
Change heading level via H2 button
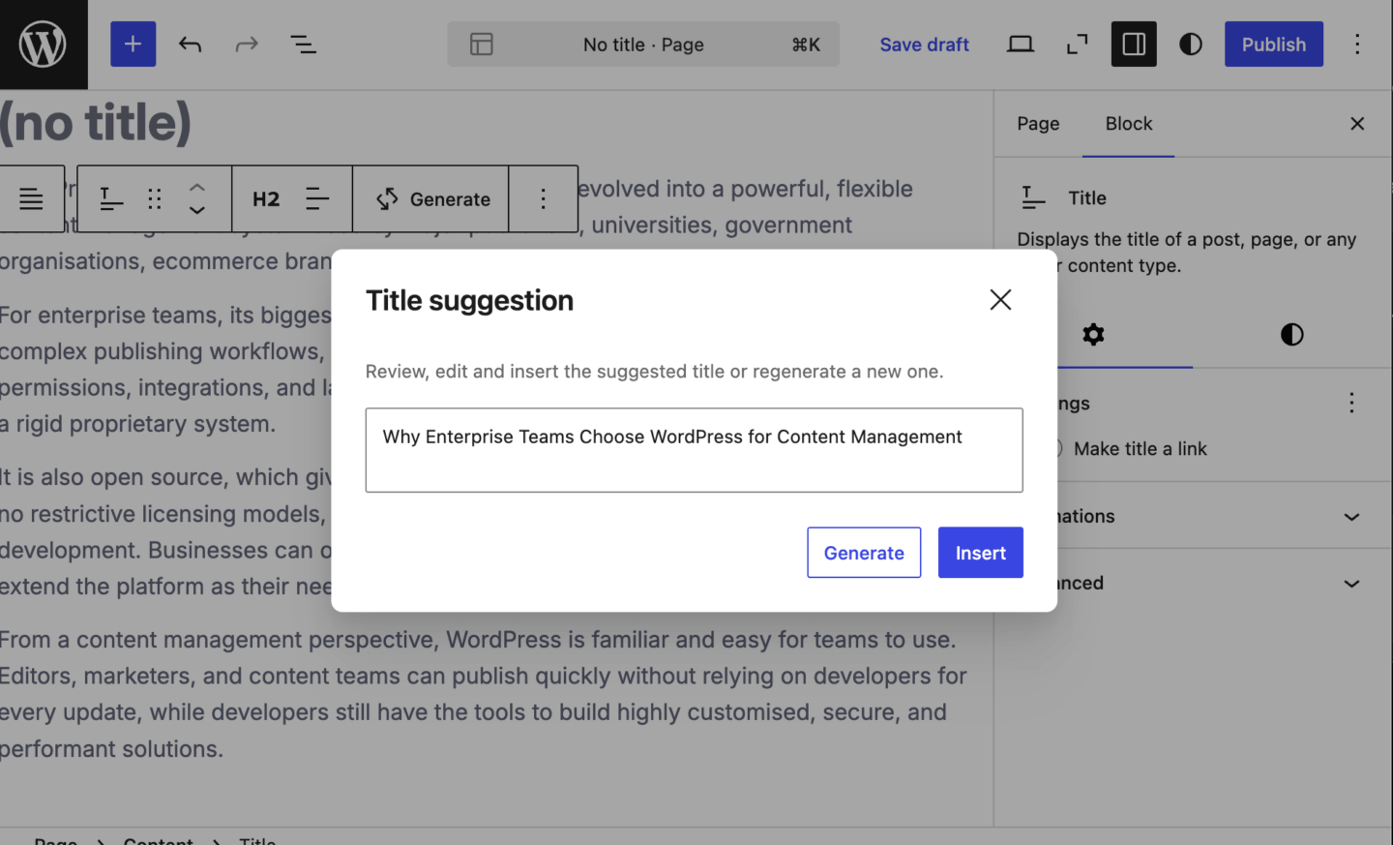[266, 199]
